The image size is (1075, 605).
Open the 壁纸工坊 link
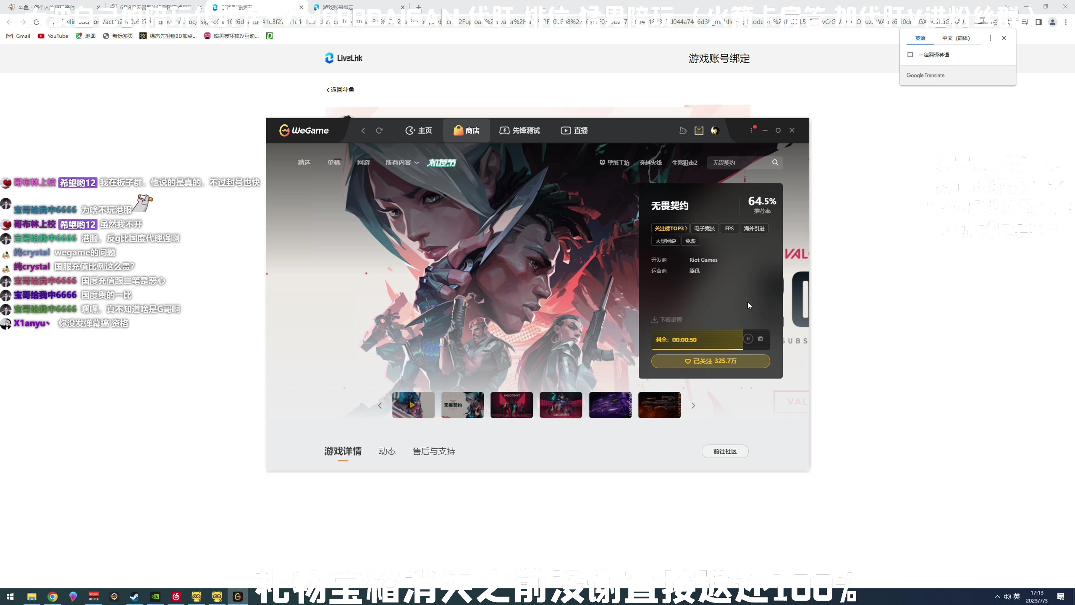(614, 163)
